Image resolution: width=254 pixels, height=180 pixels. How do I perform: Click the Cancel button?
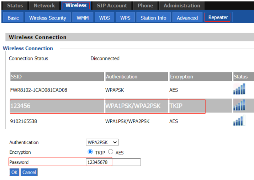29,172
